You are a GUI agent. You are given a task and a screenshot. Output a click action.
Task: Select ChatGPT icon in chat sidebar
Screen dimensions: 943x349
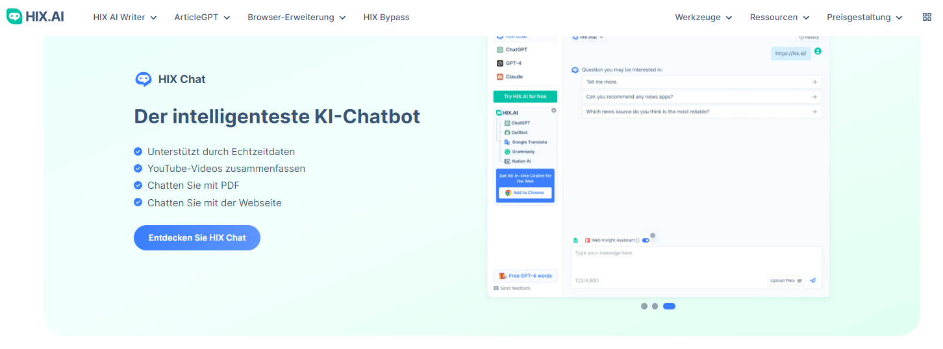coord(499,49)
